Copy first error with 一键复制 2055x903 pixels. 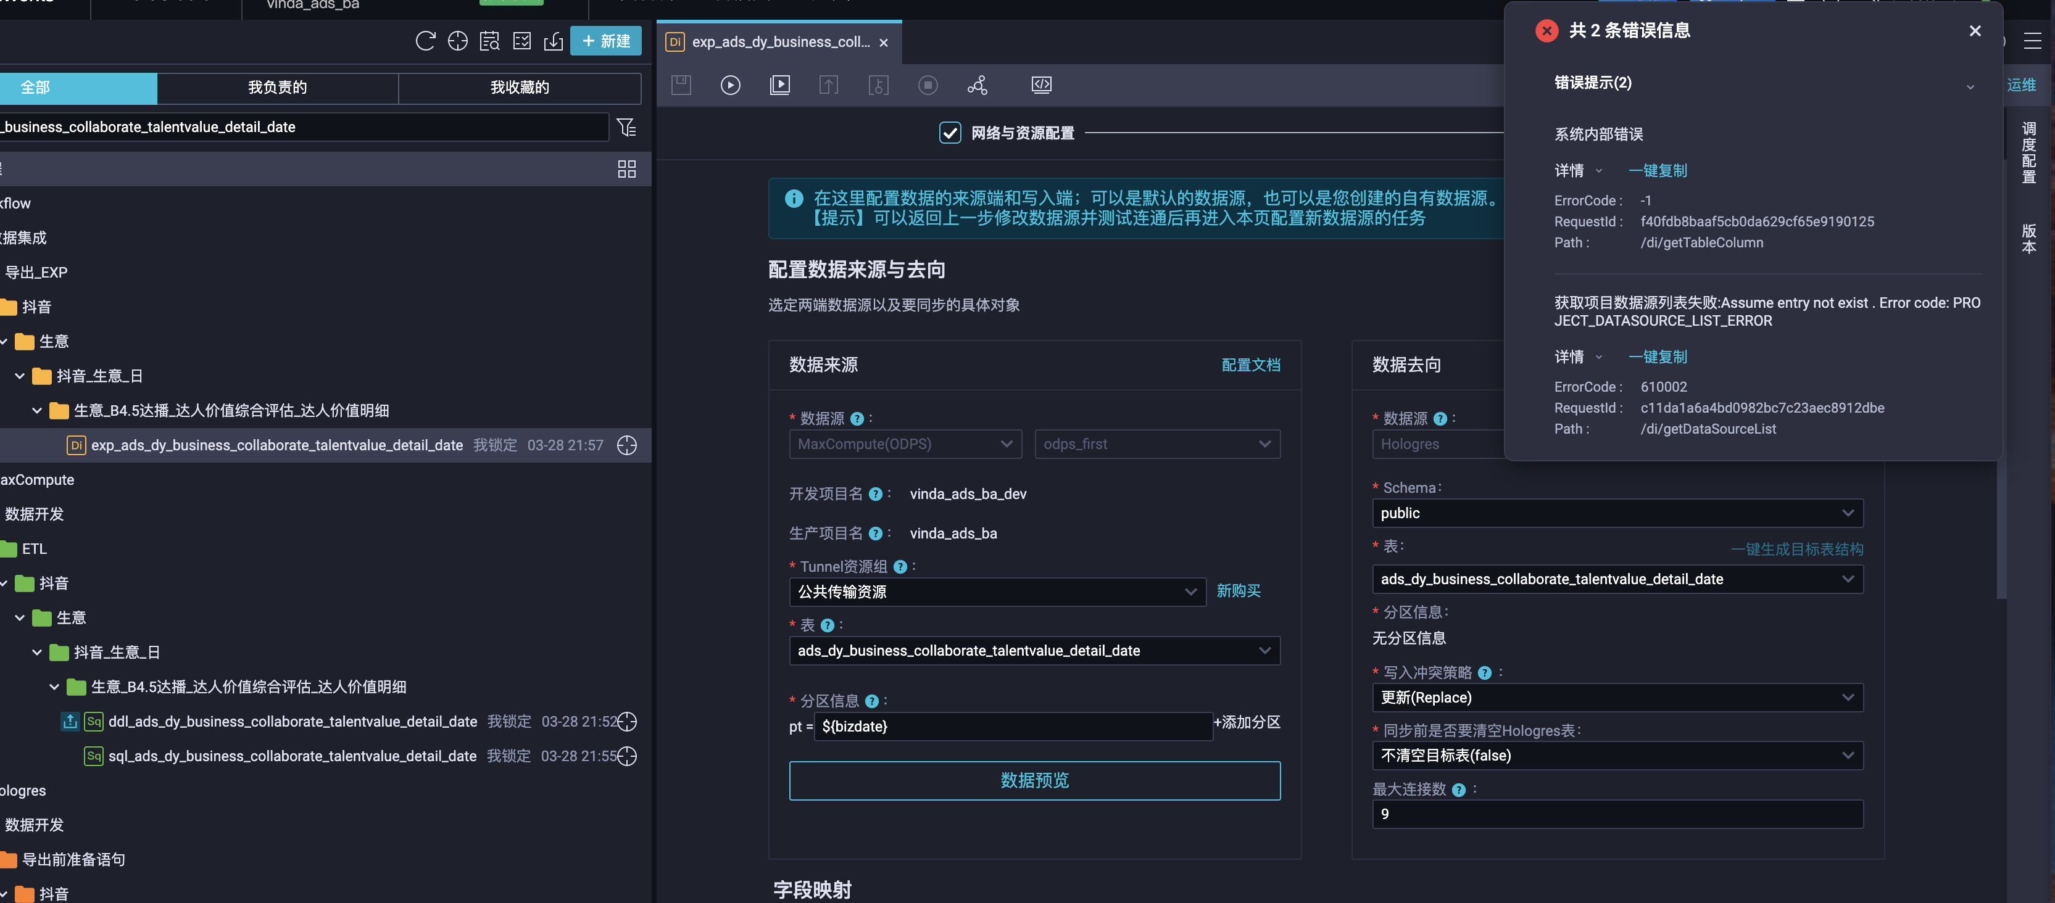coord(1658,171)
